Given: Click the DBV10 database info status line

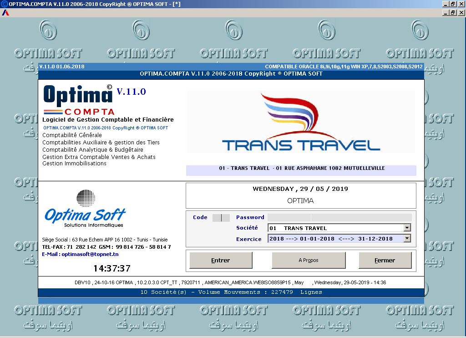Looking at the screenshot, I should coord(230,282).
